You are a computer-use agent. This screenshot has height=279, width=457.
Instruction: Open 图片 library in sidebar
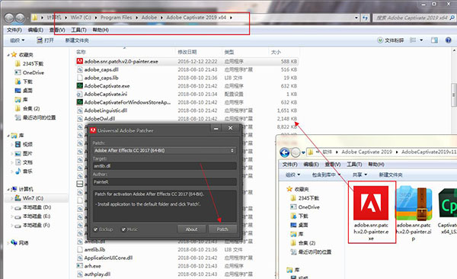point(24,153)
